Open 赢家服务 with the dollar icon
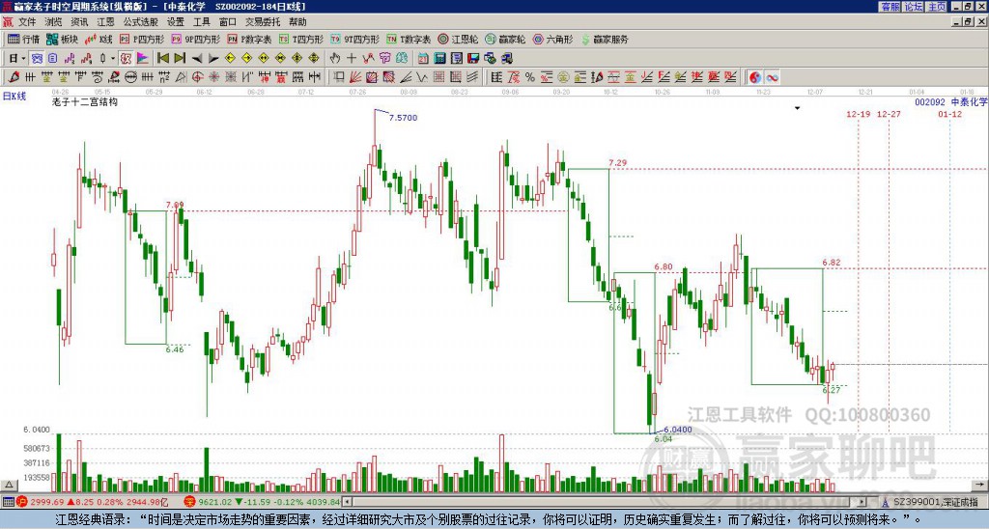Image resolution: width=989 pixels, height=529 pixels. pos(605,39)
